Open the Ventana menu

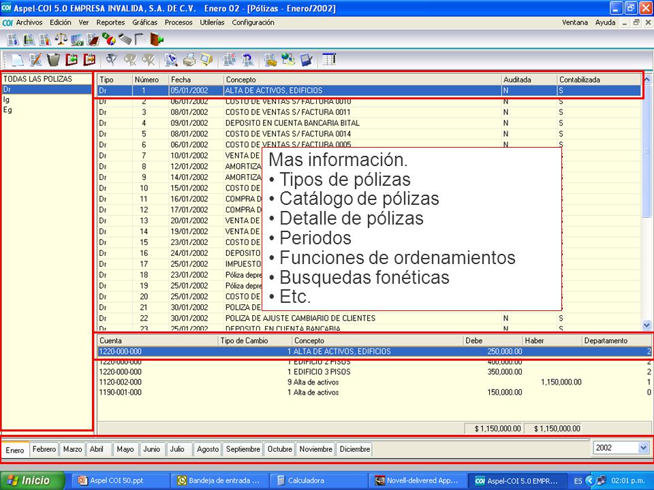point(575,22)
